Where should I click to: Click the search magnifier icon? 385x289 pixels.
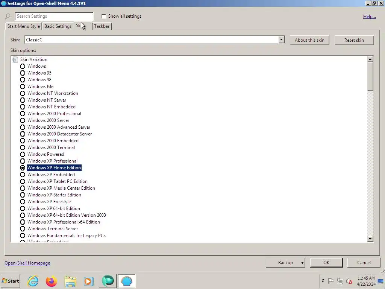click(8, 16)
